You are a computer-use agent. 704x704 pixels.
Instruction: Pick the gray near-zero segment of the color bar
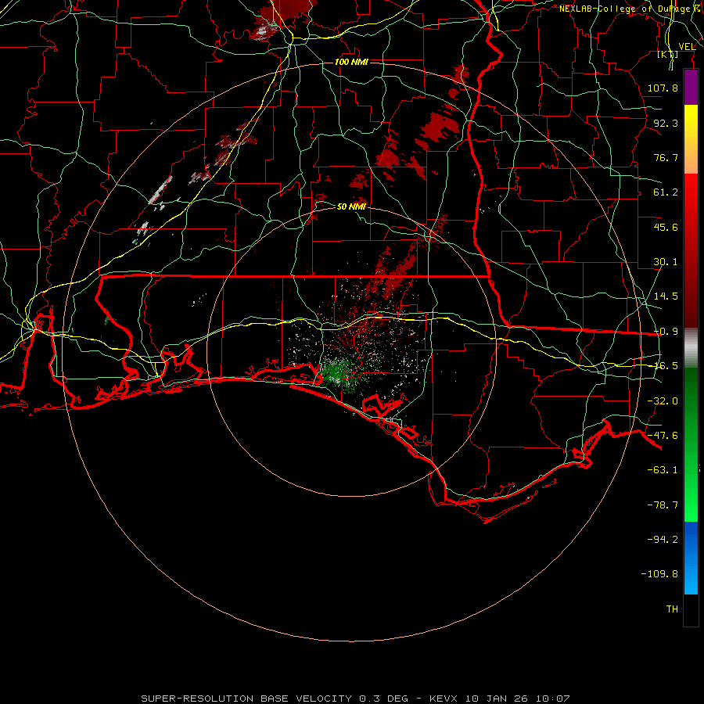click(x=691, y=348)
